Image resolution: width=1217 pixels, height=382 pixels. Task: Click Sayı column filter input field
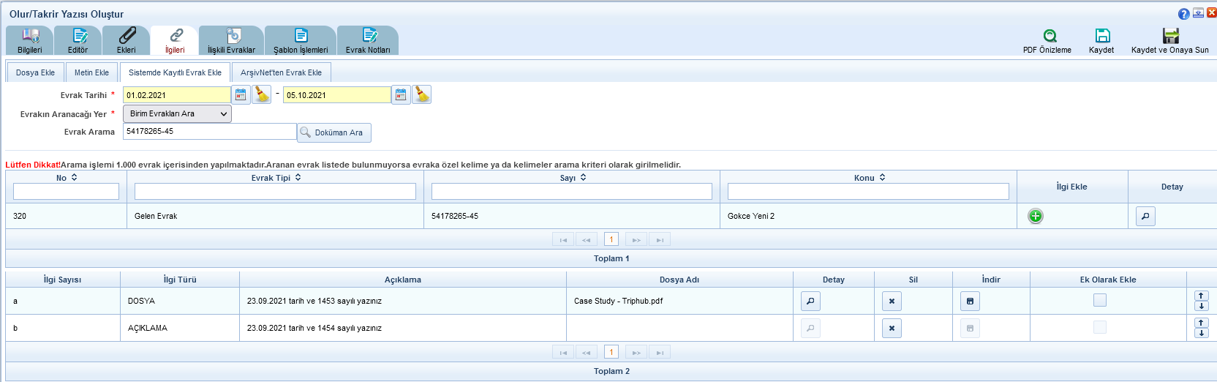(571, 191)
